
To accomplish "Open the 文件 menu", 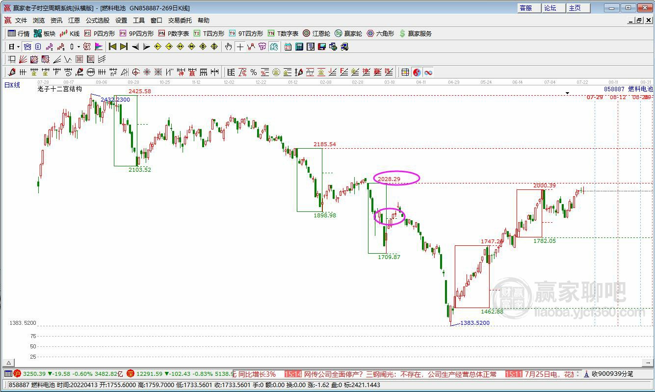I will pyautogui.click(x=21, y=21).
